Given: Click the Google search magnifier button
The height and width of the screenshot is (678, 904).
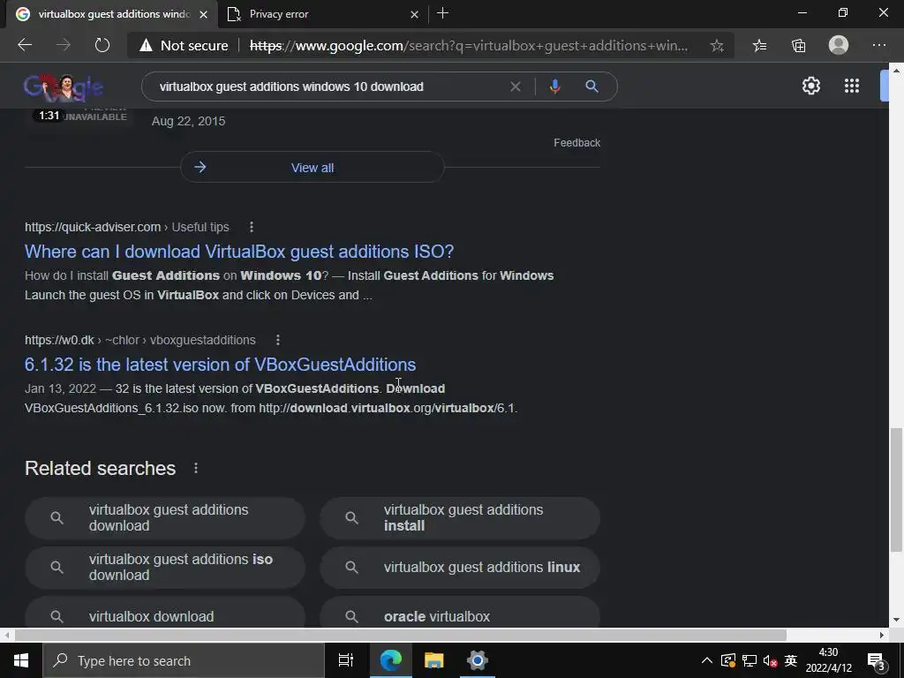Looking at the screenshot, I should click(x=591, y=87).
